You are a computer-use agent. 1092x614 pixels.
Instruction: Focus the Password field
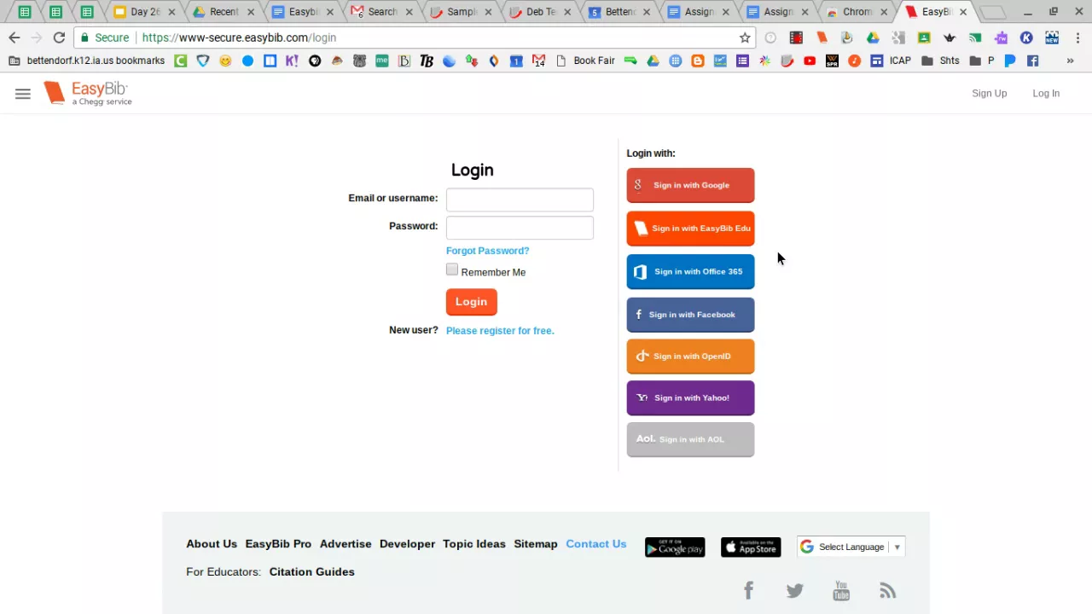click(520, 228)
